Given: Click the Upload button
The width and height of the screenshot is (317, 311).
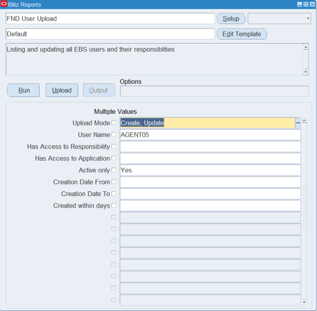Looking at the screenshot, I should pyautogui.click(x=62, y=90).
